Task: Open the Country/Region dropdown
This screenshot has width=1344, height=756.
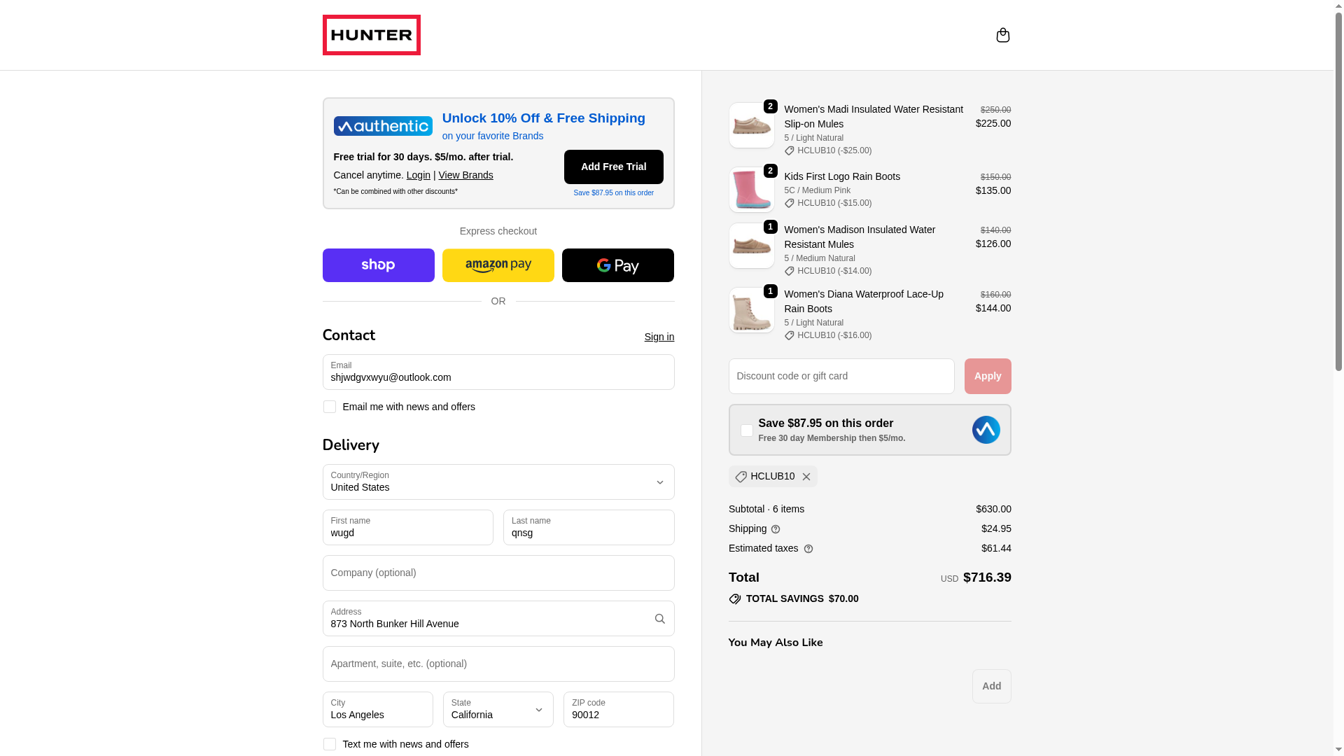Action: 498,482
